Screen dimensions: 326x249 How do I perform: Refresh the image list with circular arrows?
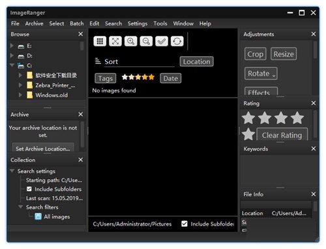tap(177, 41)
